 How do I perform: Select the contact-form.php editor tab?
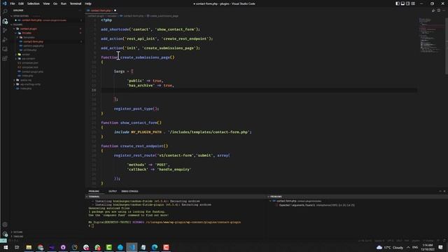click(x=101, y=10)
